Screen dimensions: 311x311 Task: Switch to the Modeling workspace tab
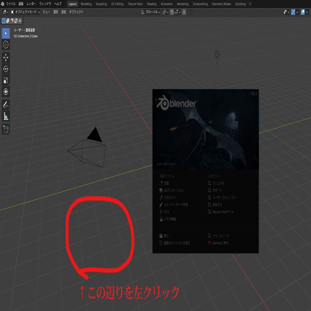point(86,4)
